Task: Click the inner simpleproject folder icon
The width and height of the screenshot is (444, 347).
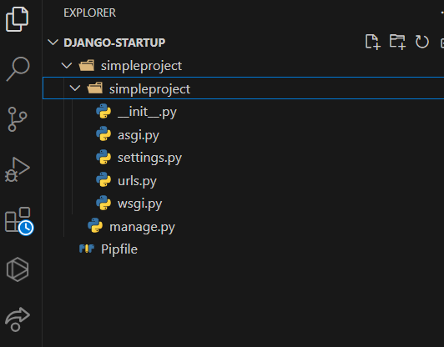Action: tap(95, 88)
